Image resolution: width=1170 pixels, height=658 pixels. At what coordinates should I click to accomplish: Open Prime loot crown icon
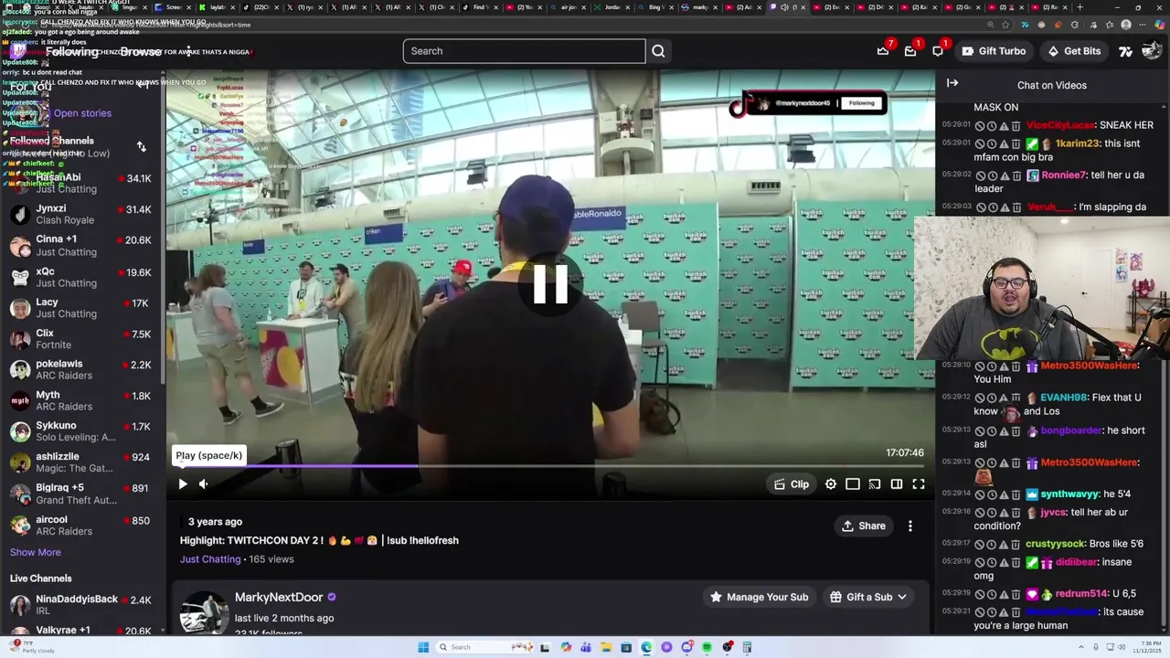point(883,51)
